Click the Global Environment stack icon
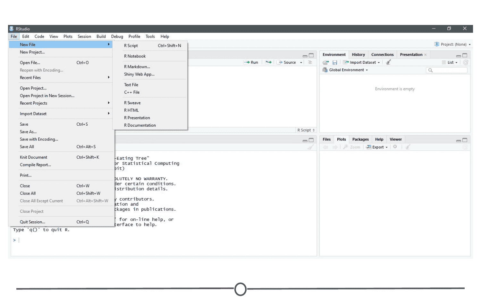The image size is (481, 300). 325,70
